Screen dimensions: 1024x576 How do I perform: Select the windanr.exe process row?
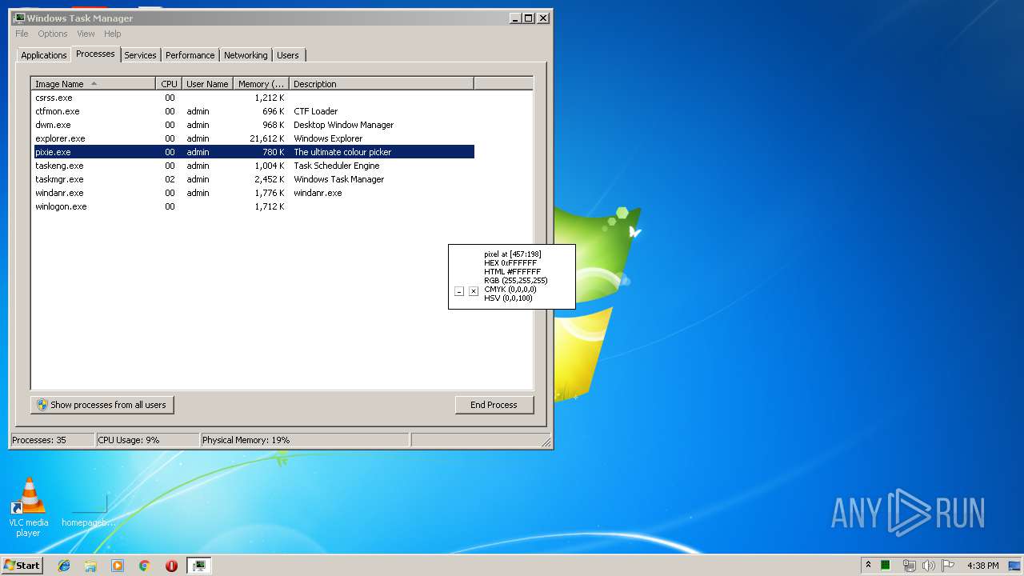[x=254, y=193]
